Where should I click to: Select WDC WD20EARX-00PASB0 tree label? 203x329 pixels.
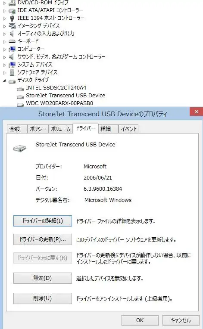tap(59, 103)
